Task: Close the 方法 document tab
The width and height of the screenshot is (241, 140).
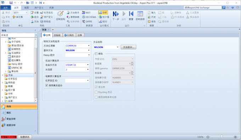Action: point(49,29)
